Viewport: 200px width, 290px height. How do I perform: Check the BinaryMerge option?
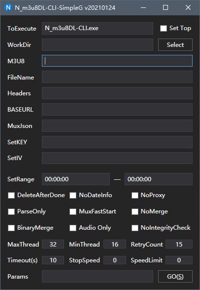point(11,228)
